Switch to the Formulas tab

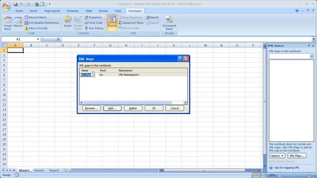(x=73, y=11)
